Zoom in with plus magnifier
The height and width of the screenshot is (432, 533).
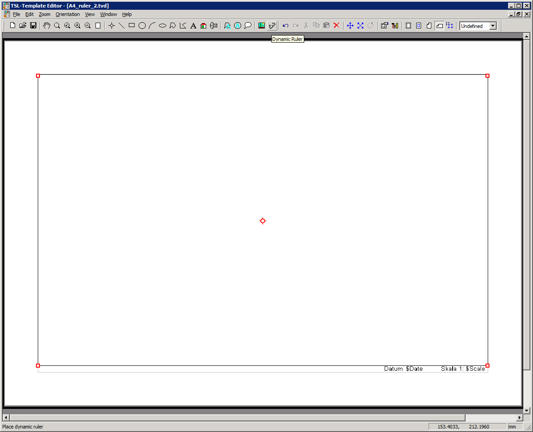[77, 26]
